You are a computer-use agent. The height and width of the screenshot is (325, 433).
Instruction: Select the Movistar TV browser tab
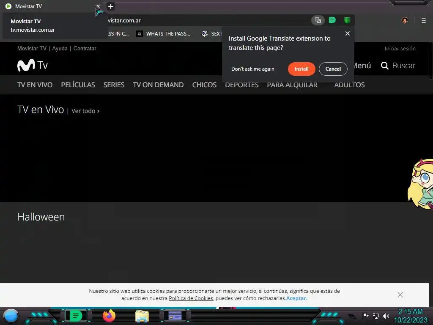pyautogui.click(x=52, y=6)
